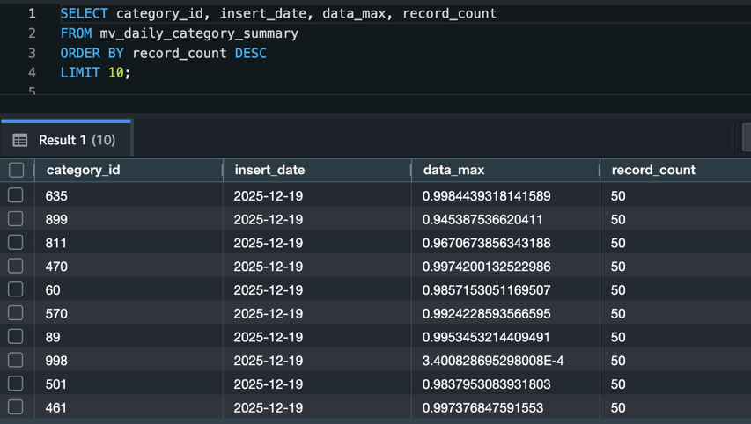Check the row checkbox for category 89
Viewport: 751px width, 424px height.
coord(15,336)
